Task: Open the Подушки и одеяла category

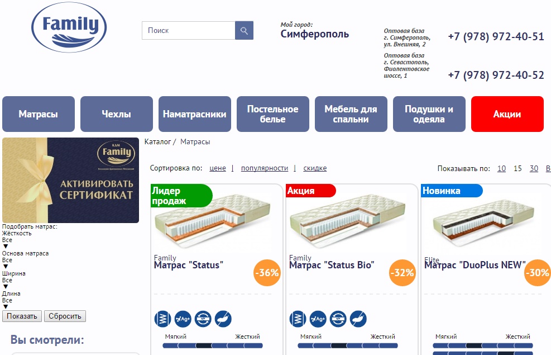Action: 429,114
